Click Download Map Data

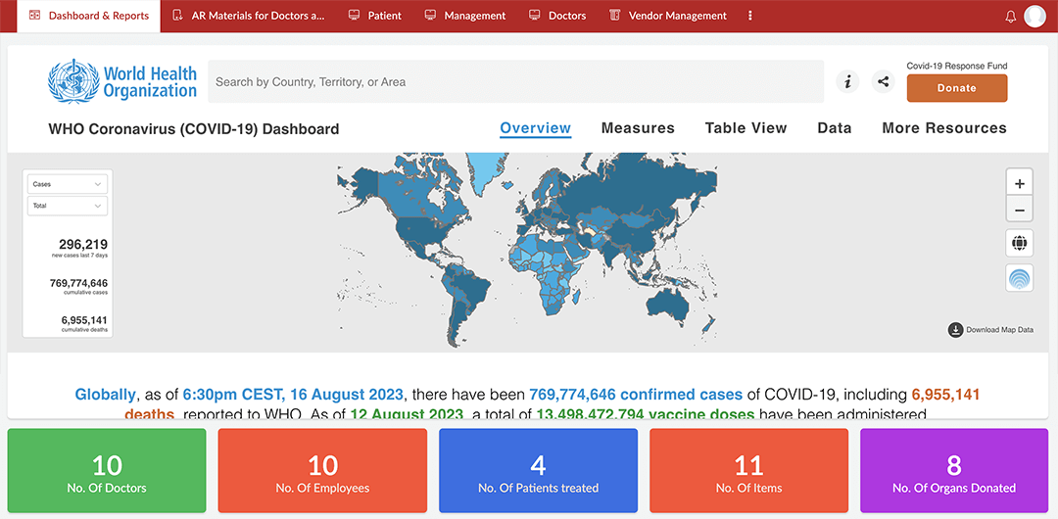(x=990, y=330)
